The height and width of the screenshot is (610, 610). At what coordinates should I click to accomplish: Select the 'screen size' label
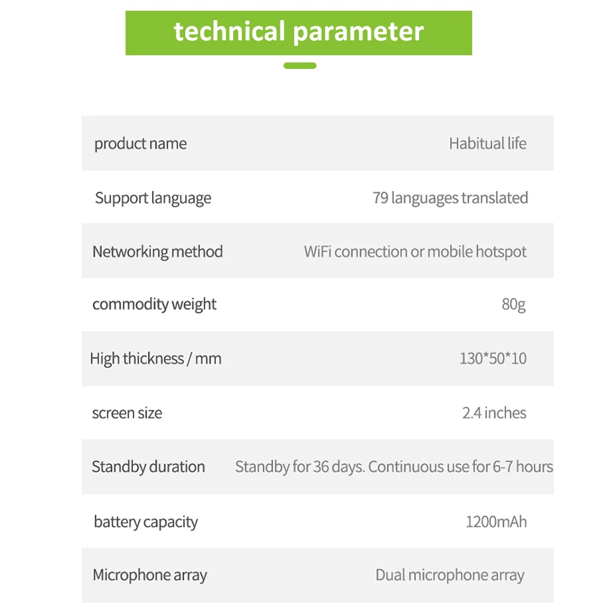coord(127,413)
